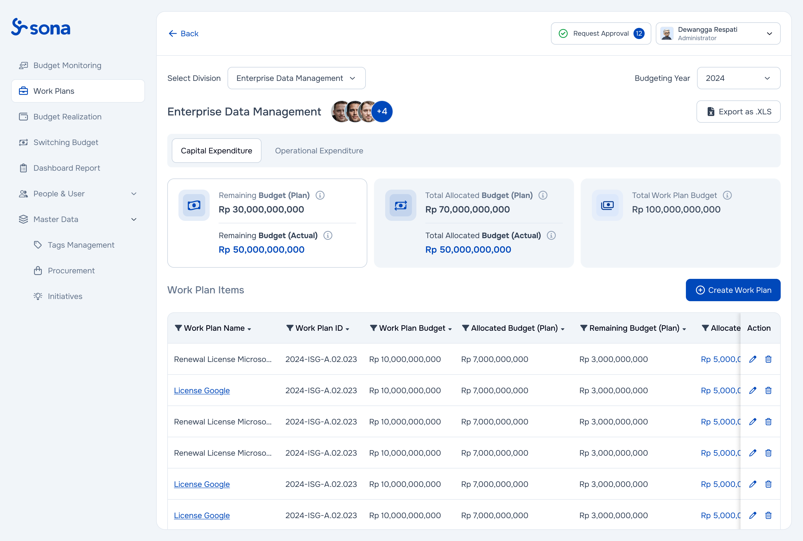803x541 pixels.
Task: Open the Dewangga Respati user menu
Action: pos(718,33)
